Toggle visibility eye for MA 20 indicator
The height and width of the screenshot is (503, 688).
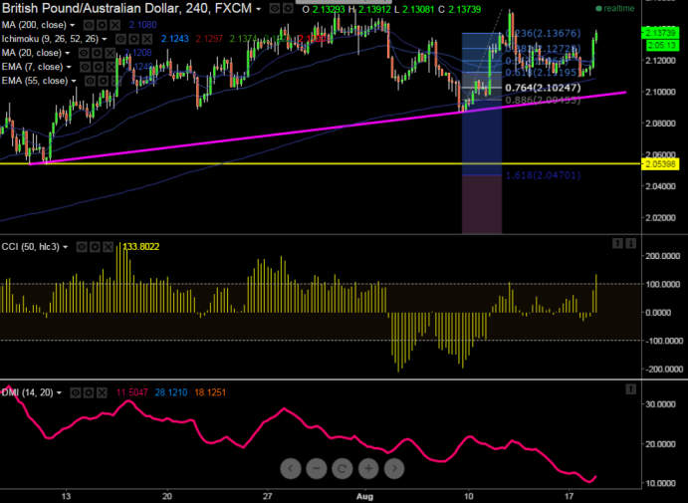(x=84, y=53)
